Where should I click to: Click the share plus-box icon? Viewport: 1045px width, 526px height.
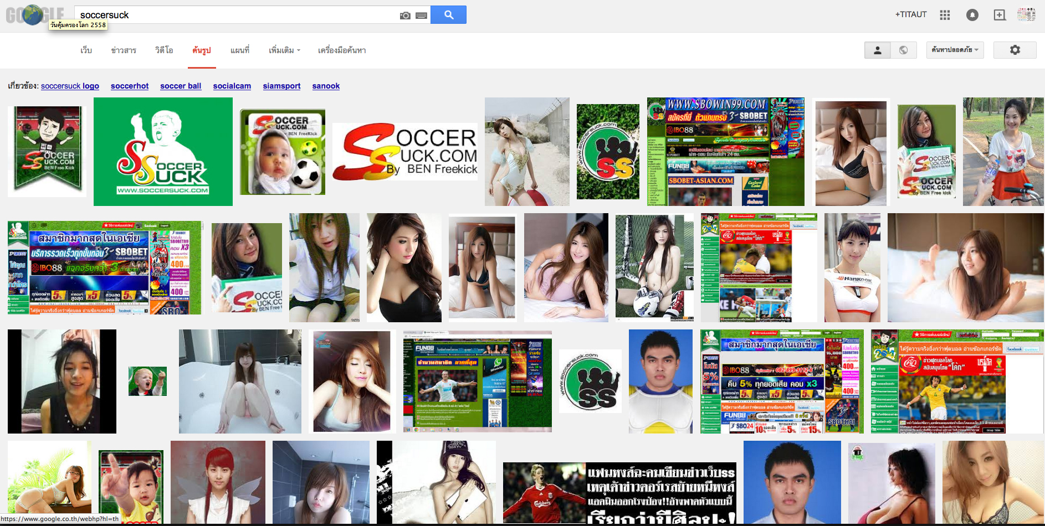pyautogui.click(x=1000, y=15)
